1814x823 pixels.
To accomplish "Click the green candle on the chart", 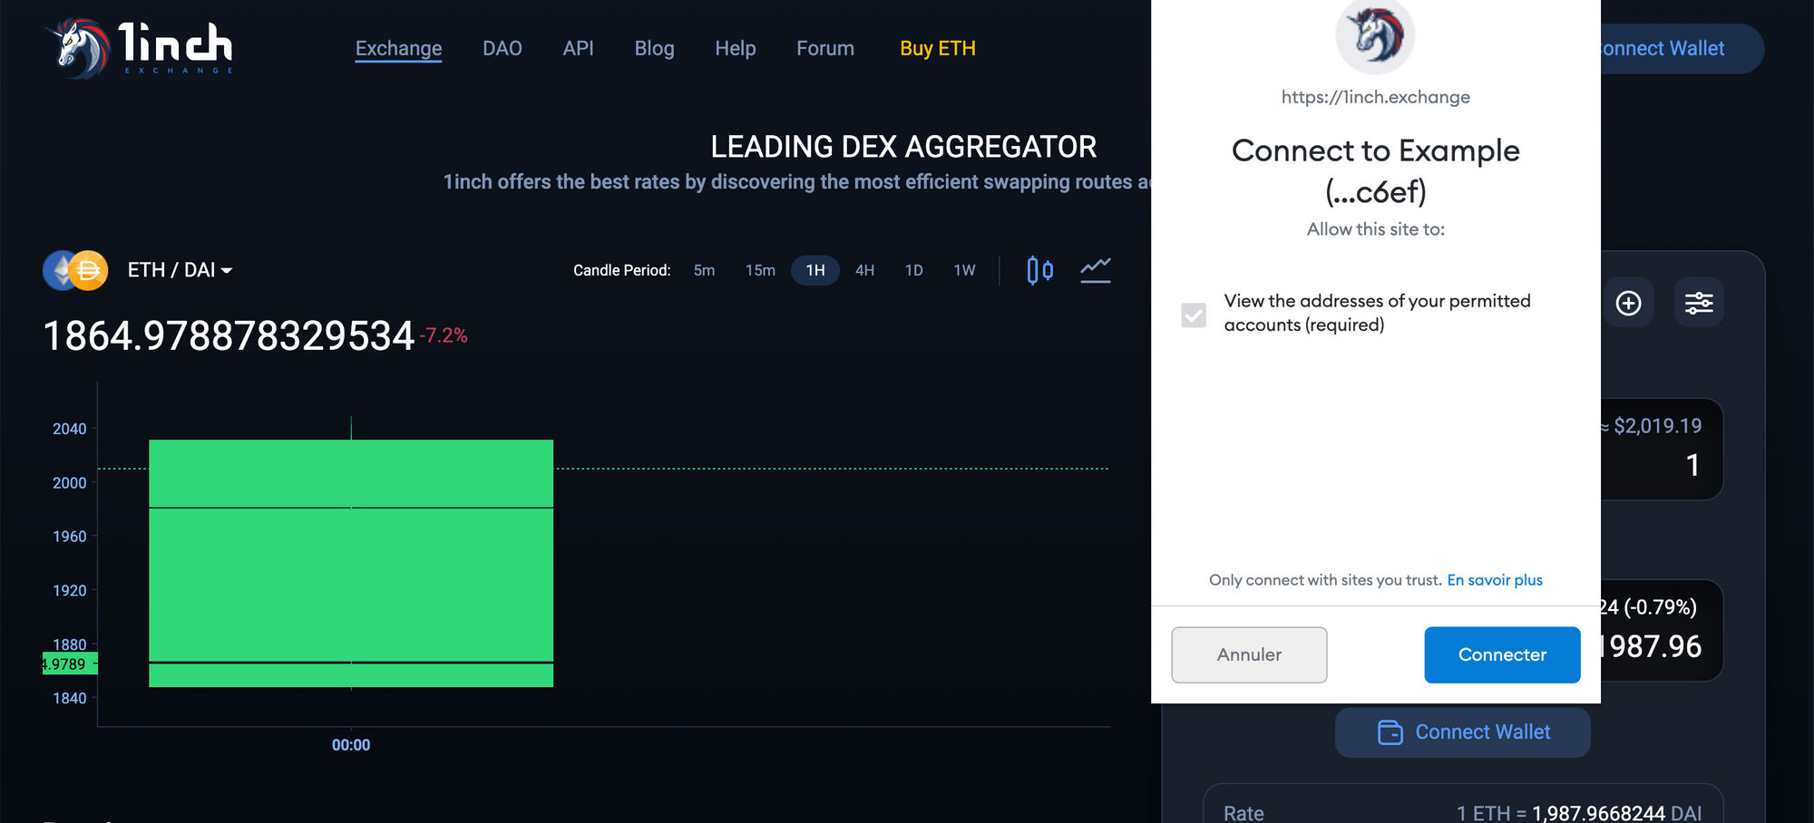I will [x=351, y=563].
